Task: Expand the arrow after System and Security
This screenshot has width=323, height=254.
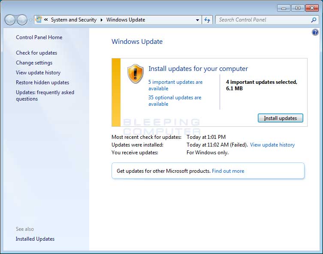Action: coord(101,20)
